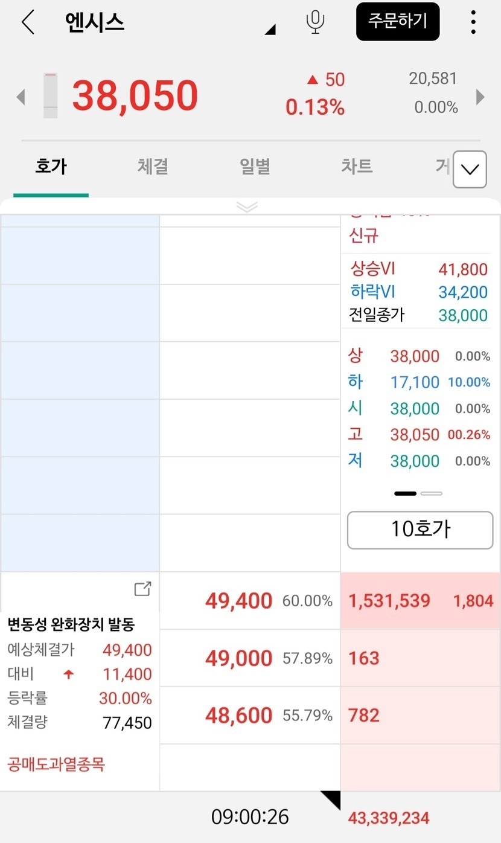Image resolution: width=501 pixels, height=843 pixels.
Task: Expand the tab list chevron button
Action: pyautogui.click(x=469, y=169)
